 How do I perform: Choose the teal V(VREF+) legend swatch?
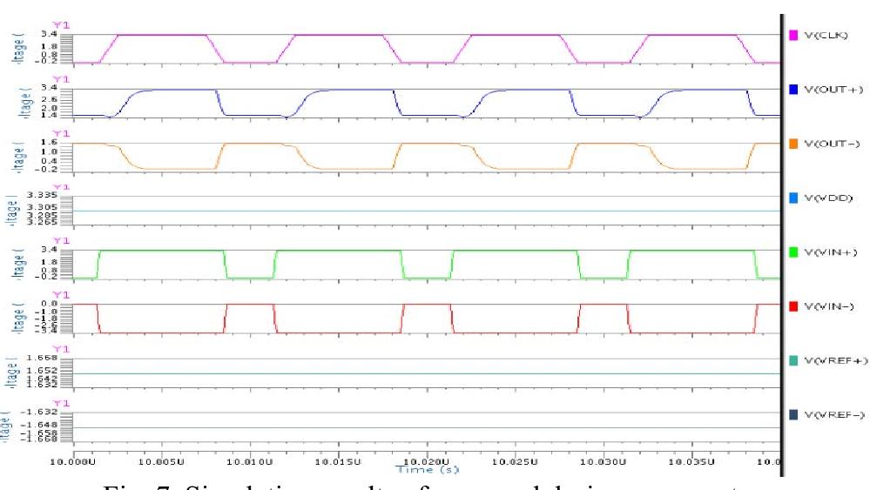point(793,360)
